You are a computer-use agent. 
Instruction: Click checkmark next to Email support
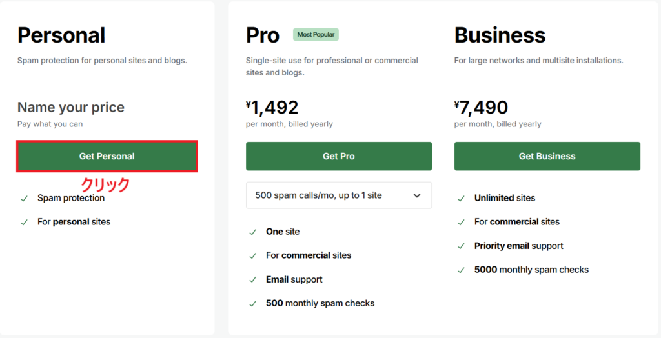[252, 280]
